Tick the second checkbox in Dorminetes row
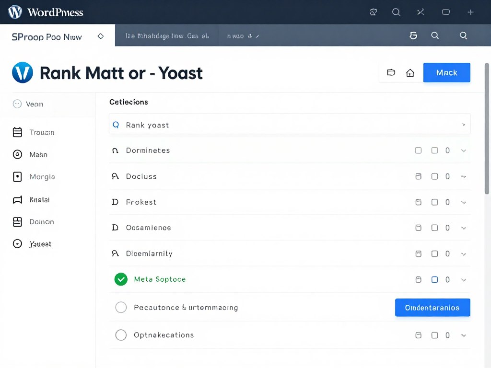491x368 pixels. click(x=434, y=150)
